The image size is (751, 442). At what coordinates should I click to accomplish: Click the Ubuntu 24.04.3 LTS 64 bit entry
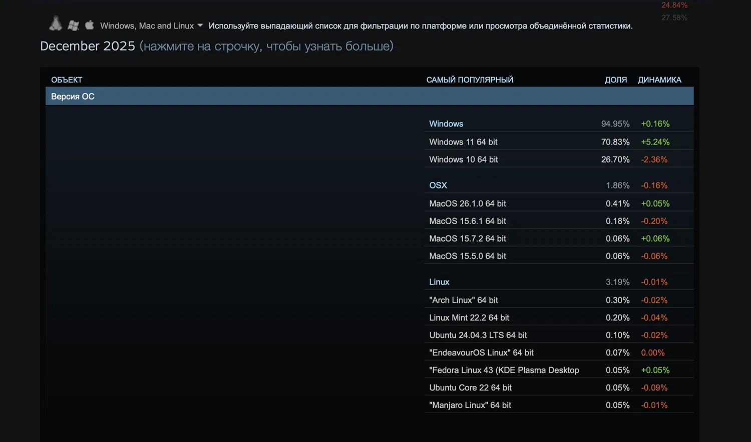click(478, 335)
